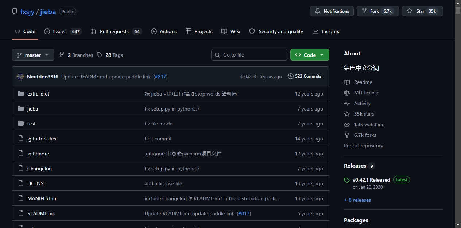
Task: Open 'add a license file' commit message
Action: (163, 183)
